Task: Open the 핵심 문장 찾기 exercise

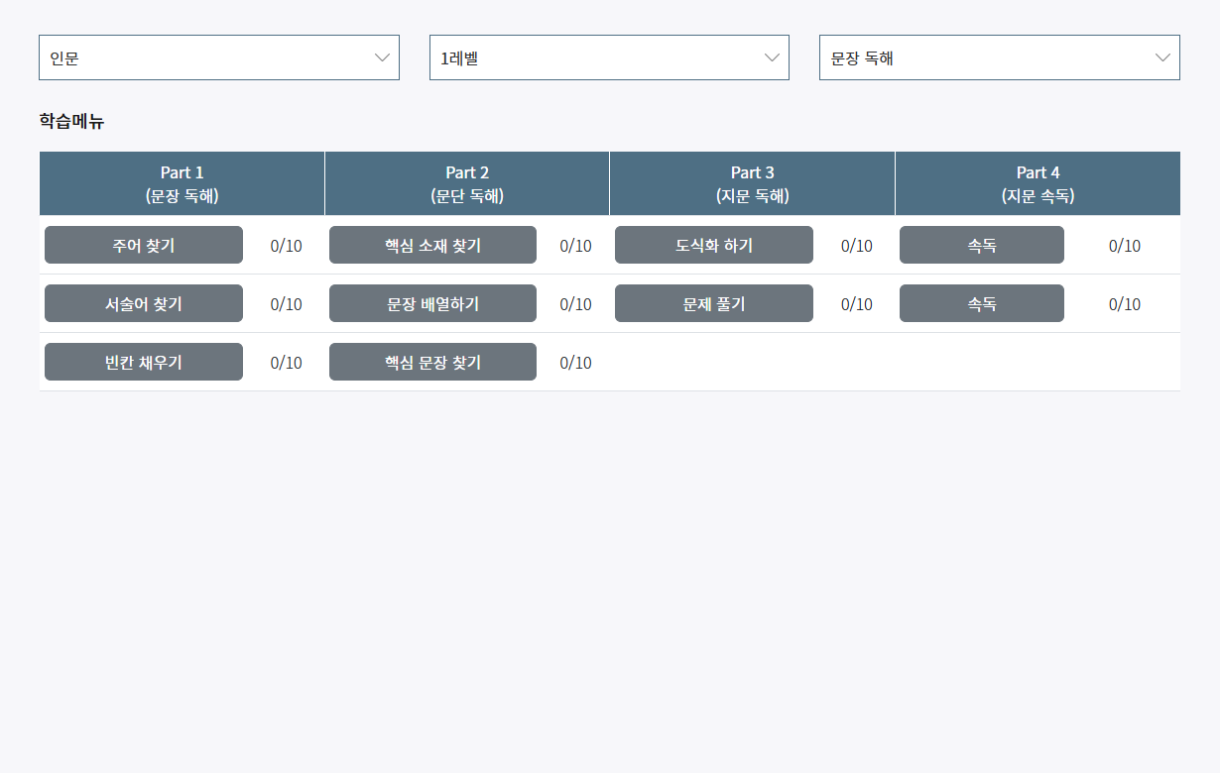Action: click(432, 361)
